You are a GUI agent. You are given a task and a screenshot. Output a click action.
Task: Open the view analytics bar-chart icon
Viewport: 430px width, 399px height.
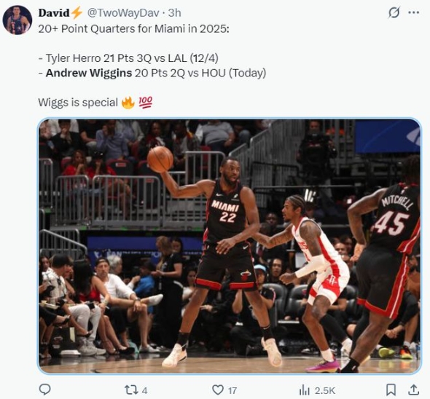[x=305, y=390]
